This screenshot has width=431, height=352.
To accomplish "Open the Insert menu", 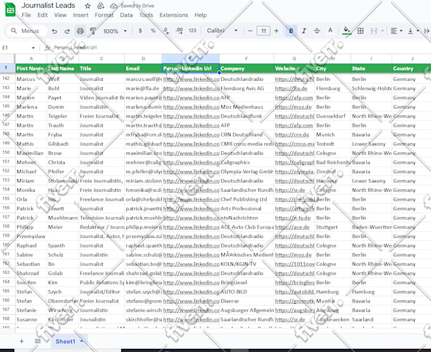I will (x=80, y=15).
